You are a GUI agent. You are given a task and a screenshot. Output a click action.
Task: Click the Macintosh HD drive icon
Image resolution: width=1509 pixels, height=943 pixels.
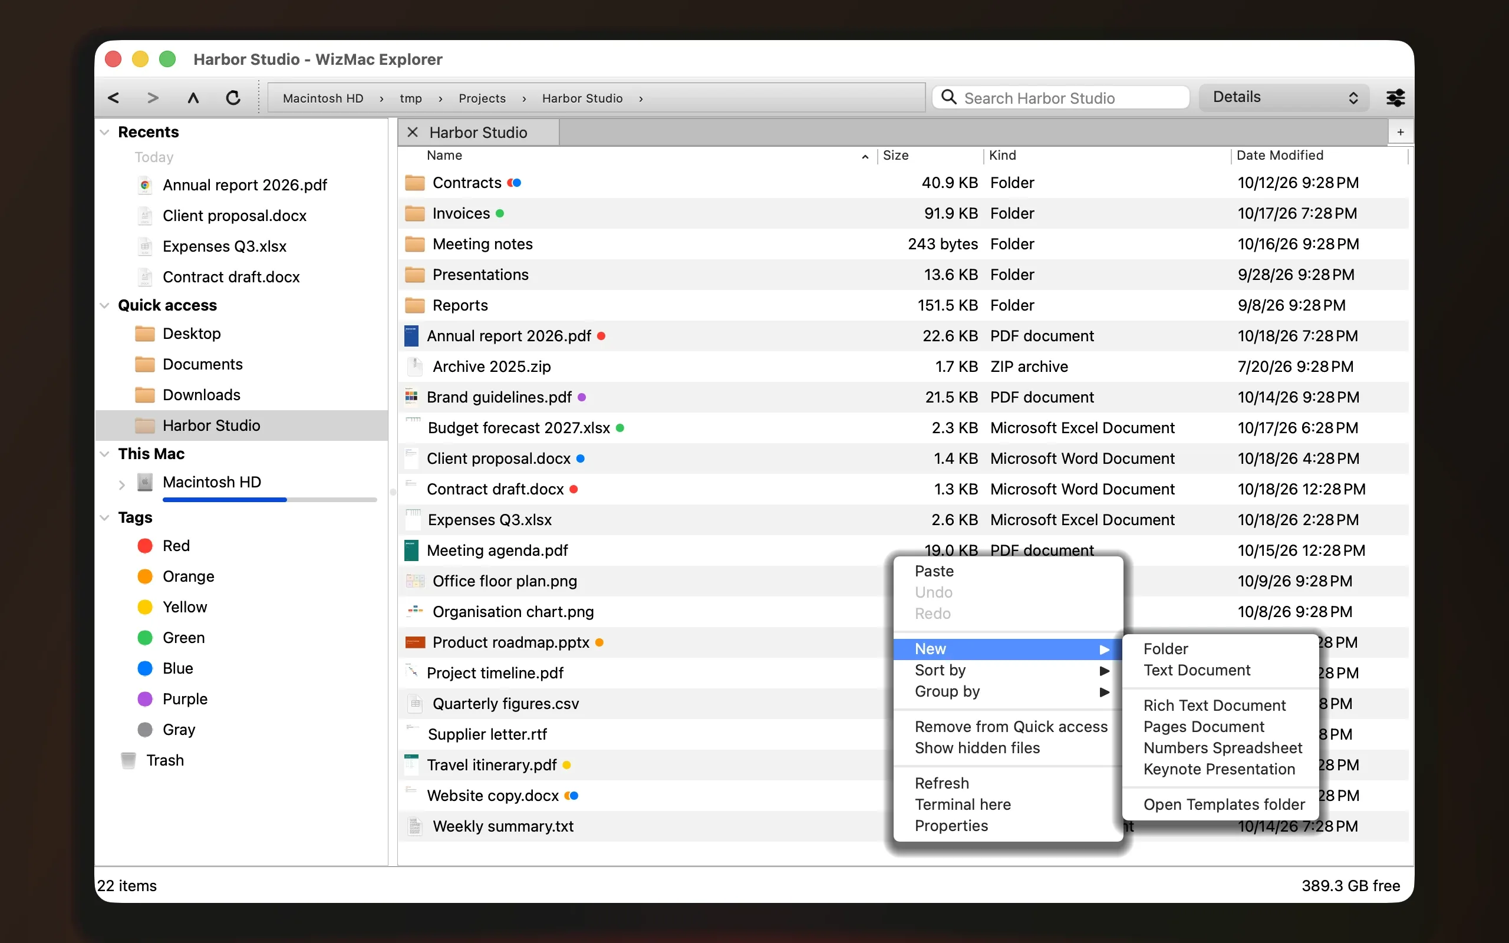point(144,482)
